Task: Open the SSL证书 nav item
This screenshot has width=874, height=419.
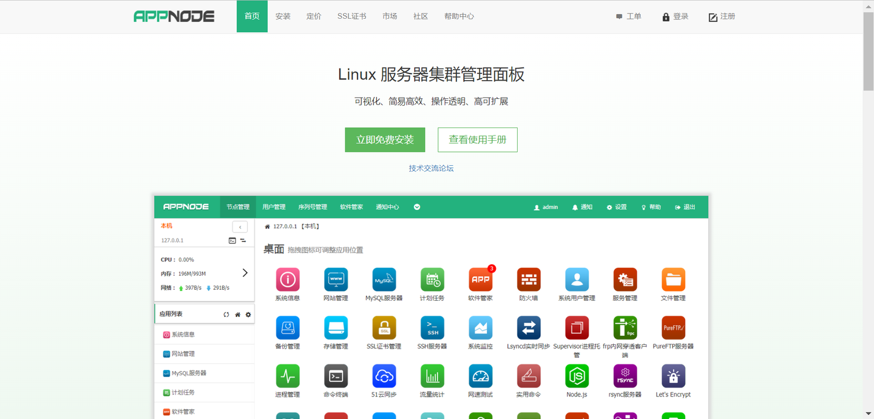Action: [352, 16]
